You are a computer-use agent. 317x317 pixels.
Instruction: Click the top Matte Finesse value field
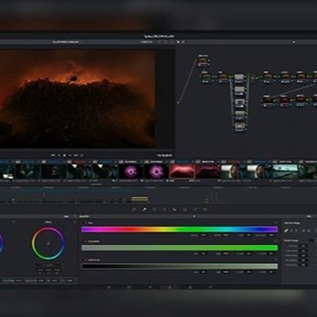coord(304,246)
